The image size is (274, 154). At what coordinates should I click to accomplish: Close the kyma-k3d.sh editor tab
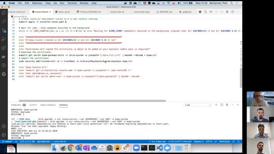(x=50, y=12)
